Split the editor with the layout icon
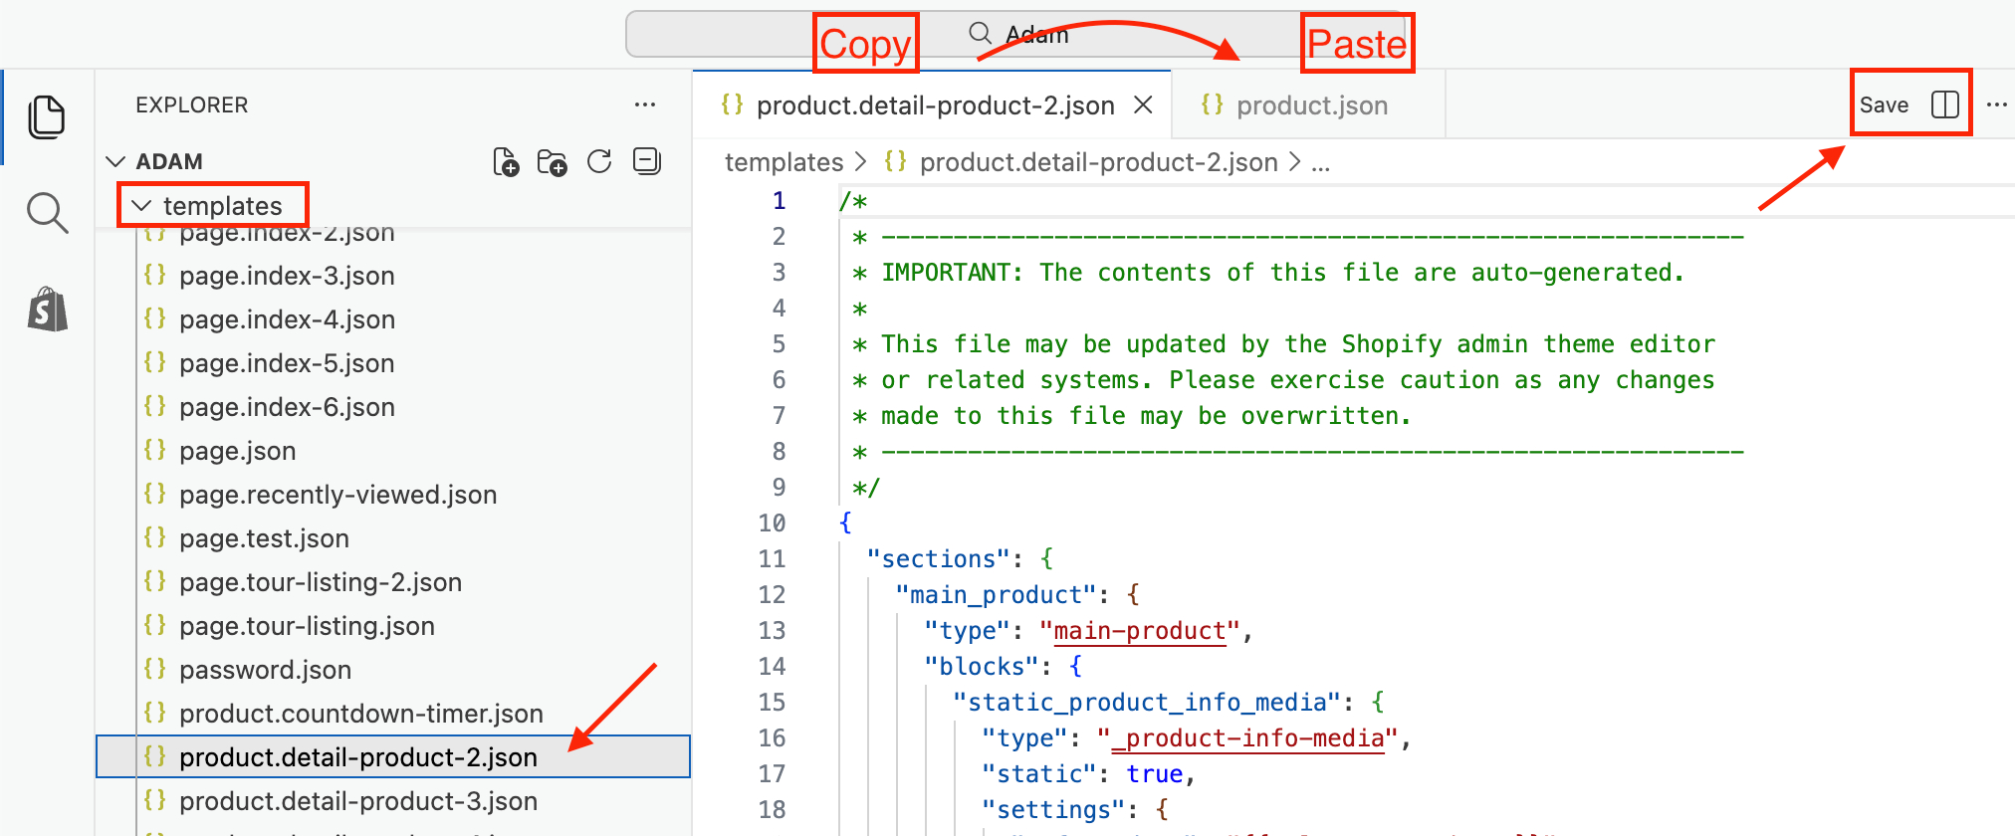The width and height of the screenshot is (2015, 836). pos(1944,104)
